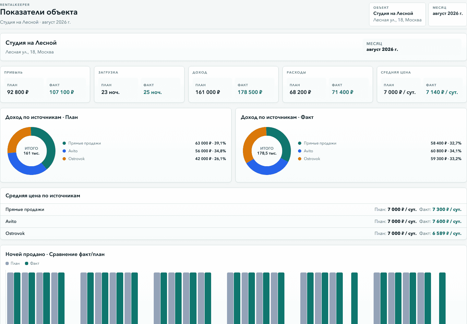Click the RENTALKEEPER brand label
Image resolution: width=467 pixels, height=324 pixels.
pos(15,5)
